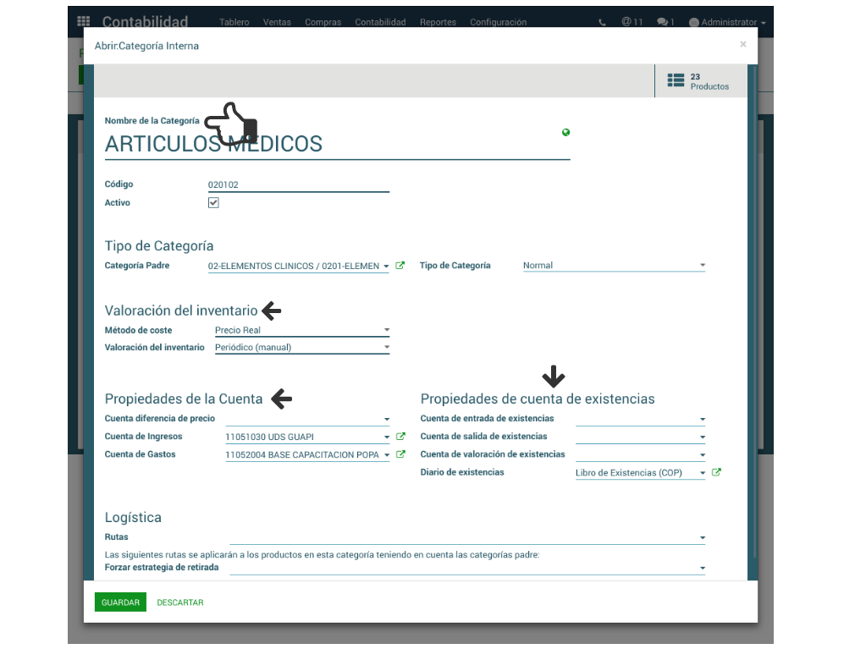Open the Reportes menu
This screenshot has width=866, height=649.
coord(438,23)
